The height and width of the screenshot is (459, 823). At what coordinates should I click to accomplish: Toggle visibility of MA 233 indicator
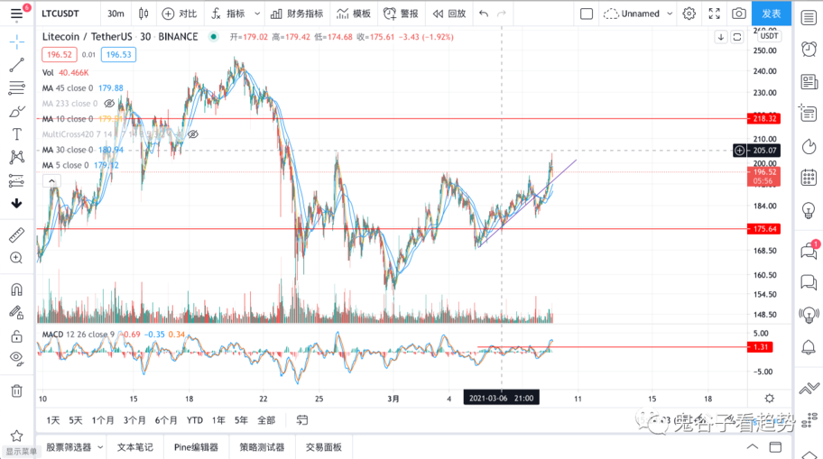tap(109, 104)
